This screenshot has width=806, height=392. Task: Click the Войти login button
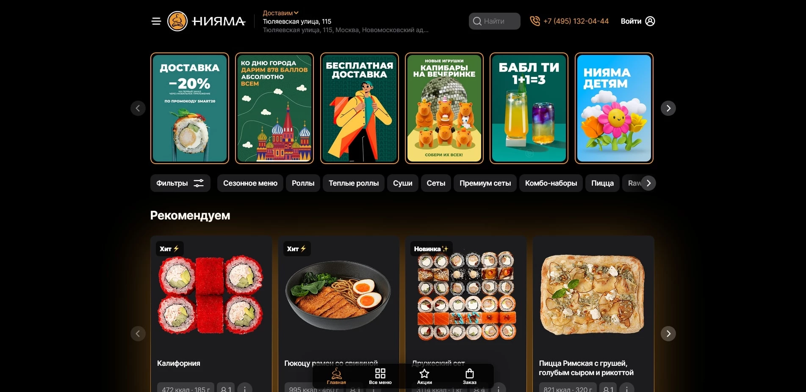[x=631, y=21]
